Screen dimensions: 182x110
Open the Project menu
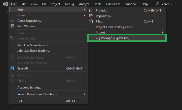[x=55, y=4]
